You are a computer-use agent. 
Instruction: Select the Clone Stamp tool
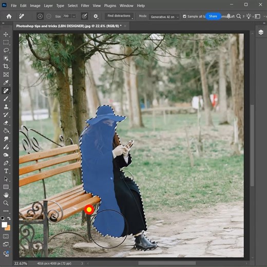click(x=6, y=107)
